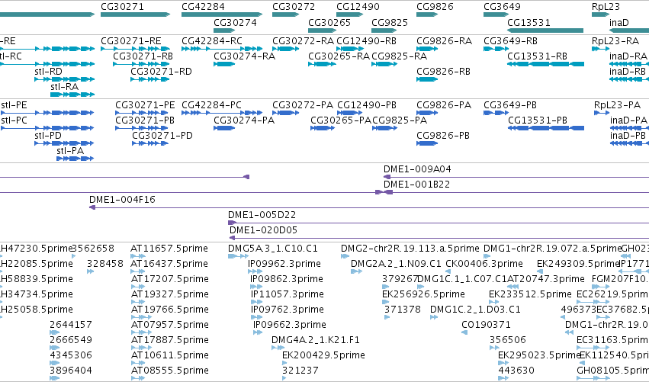The height and width of the screenshot is (382, 649).
Task: Click transcript CG9826-RA
Action: pyautogui.click(x=427, y=49)
